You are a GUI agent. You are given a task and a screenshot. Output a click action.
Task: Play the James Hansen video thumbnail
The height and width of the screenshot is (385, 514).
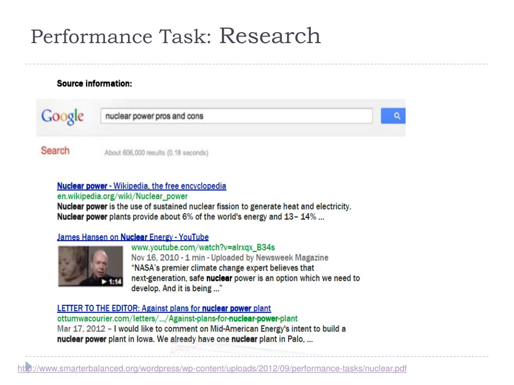pyautogui.click(x=90, y=267)
